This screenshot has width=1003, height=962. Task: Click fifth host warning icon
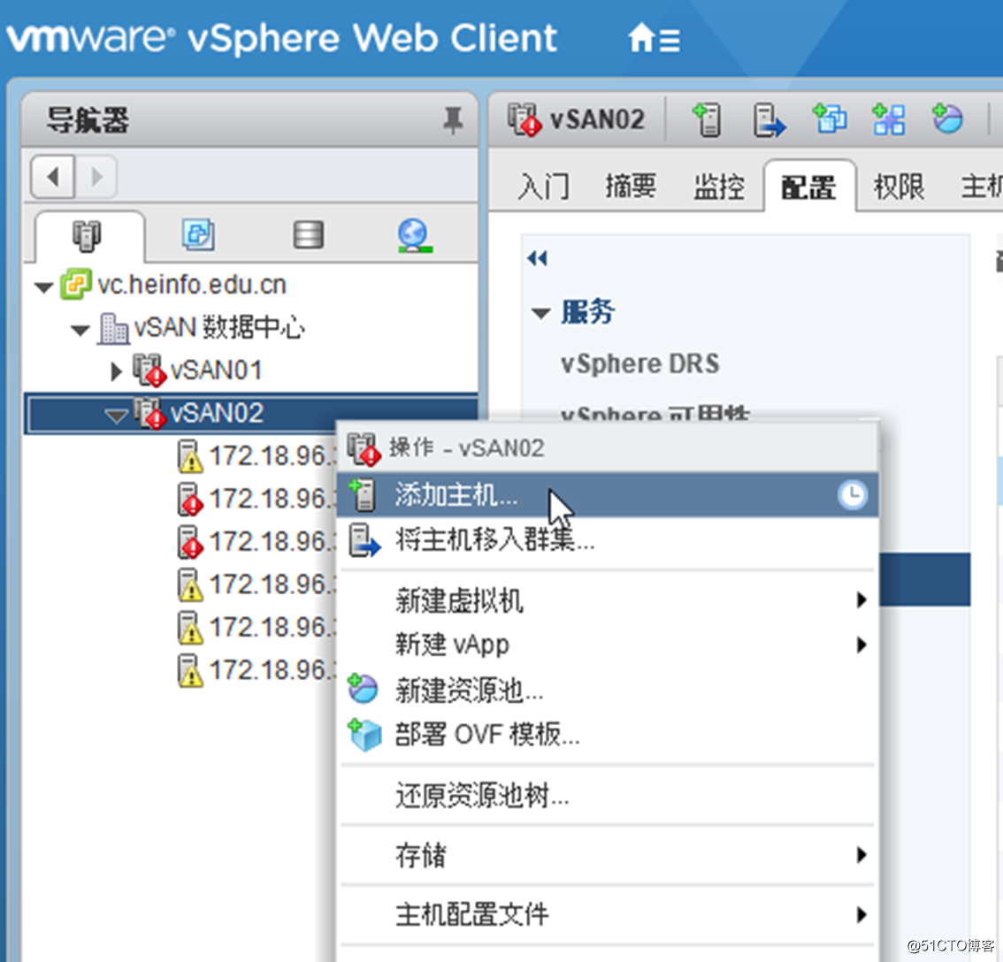pyautogui.click(x=190, y=628)
